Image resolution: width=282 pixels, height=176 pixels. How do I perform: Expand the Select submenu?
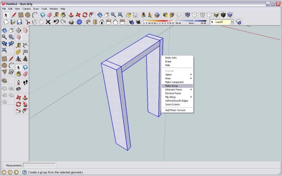tap(177, 75)
